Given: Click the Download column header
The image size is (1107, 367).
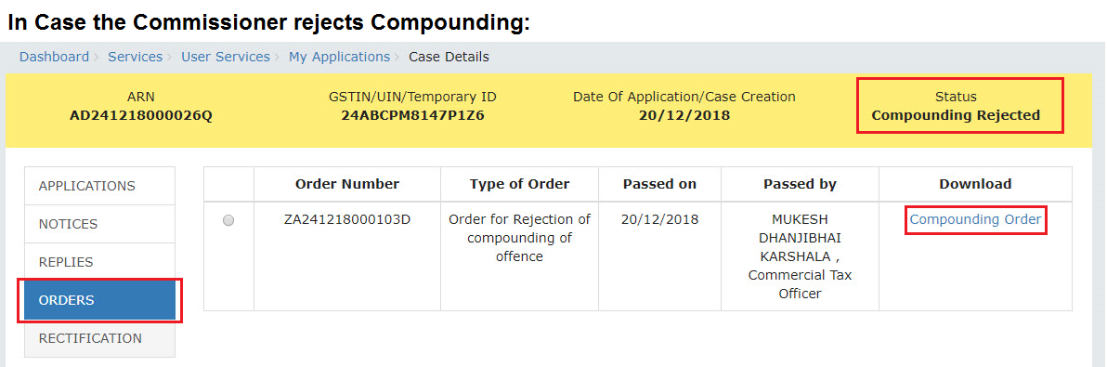Looking at the screenshot, I should (975, 184).
